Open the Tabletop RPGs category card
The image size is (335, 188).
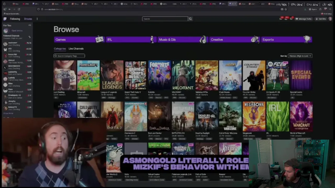(x=206, y=75)
